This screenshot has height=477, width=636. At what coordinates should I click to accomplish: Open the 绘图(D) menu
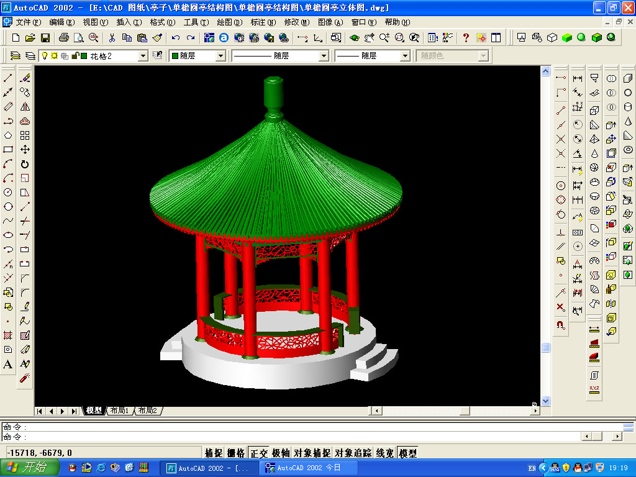tap(230, 22)
